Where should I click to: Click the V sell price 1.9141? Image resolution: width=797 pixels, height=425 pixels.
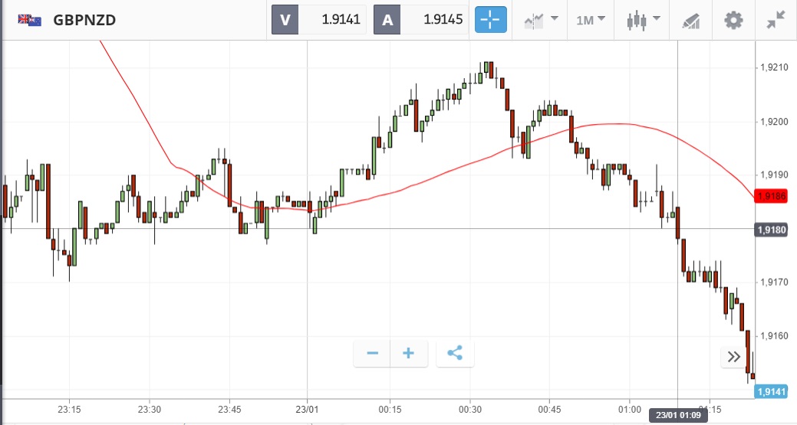coord(320,20)
